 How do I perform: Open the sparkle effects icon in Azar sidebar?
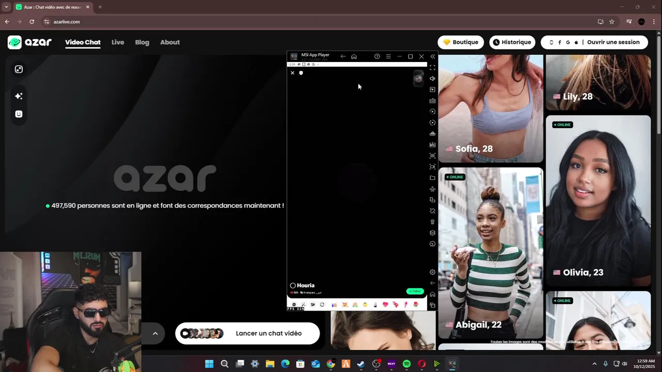click(x=19, y=96)
